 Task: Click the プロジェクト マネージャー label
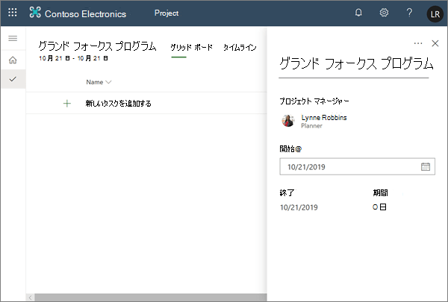click(314, 101)
